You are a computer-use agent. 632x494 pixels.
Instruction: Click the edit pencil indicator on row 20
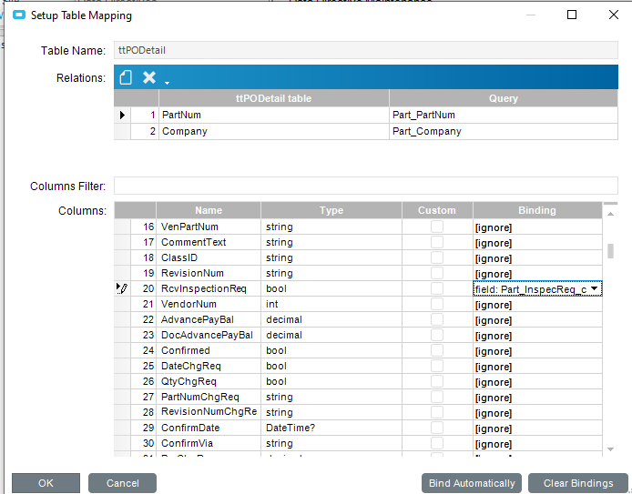click(x=122, y=288)
